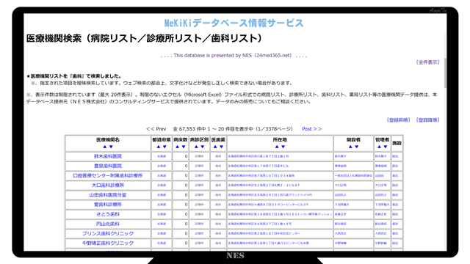Sort 開設者 column descending with down arrow
This screenshot has height=264, width=470.
pos(356,147)
